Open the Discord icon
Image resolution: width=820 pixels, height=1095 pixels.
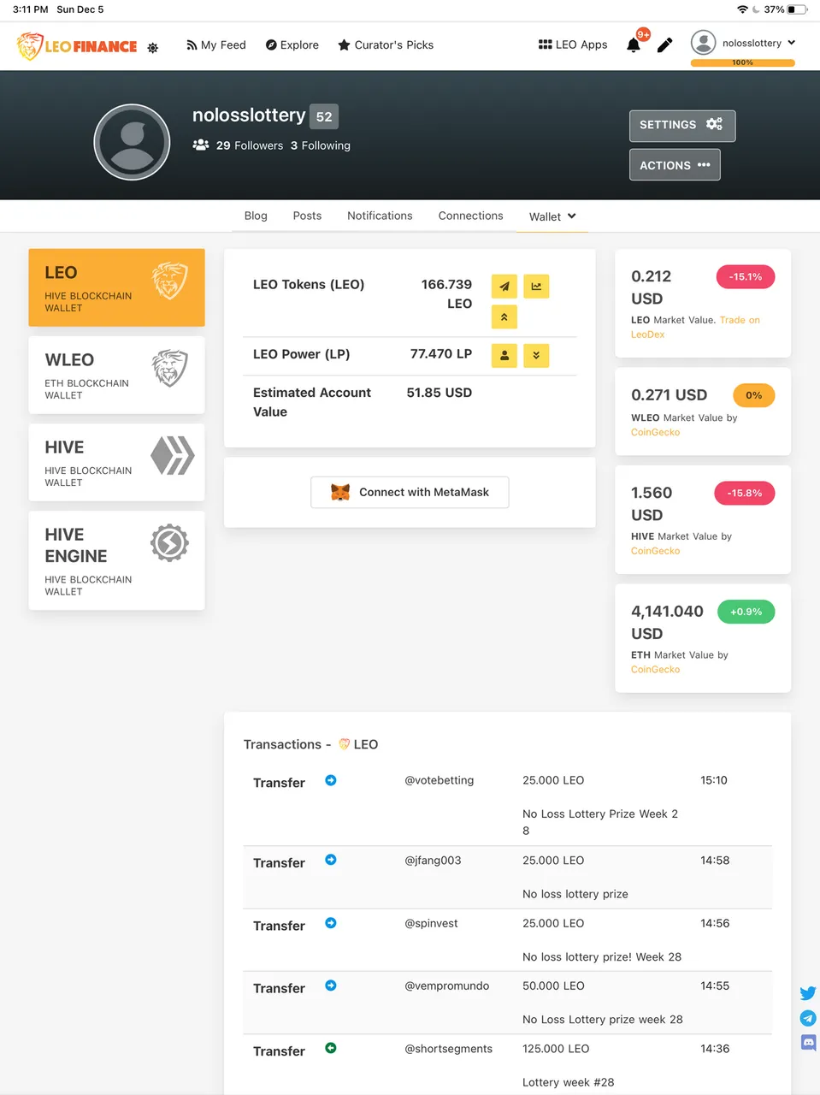point(808,1043)
